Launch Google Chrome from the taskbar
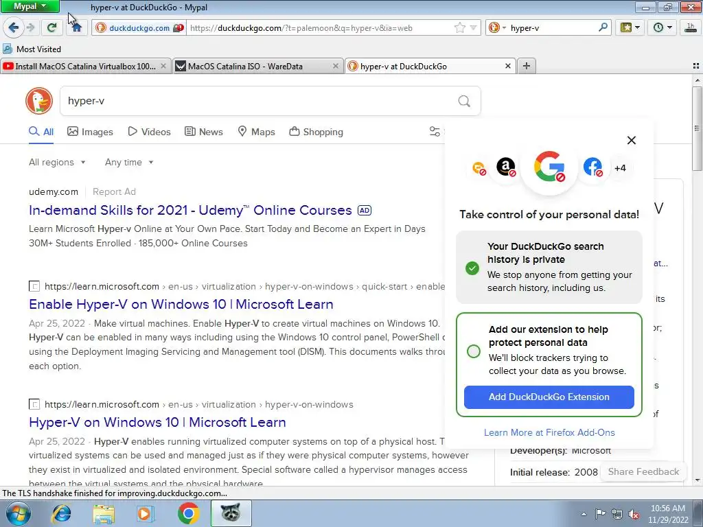The width and height of the screenshot is (703, 527). (188, 513)
